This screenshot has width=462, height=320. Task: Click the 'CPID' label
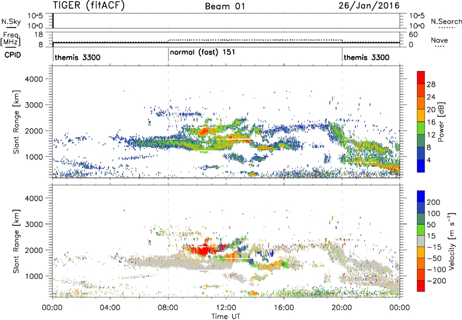point(13,55)
